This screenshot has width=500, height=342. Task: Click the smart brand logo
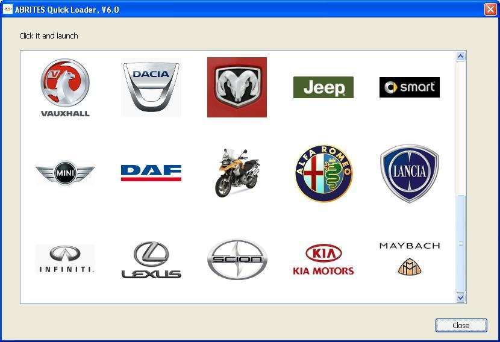[410, 87]
